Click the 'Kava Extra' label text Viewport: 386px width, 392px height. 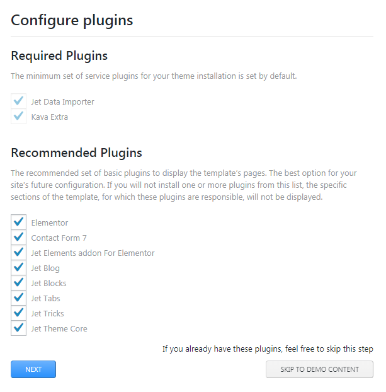50,117
